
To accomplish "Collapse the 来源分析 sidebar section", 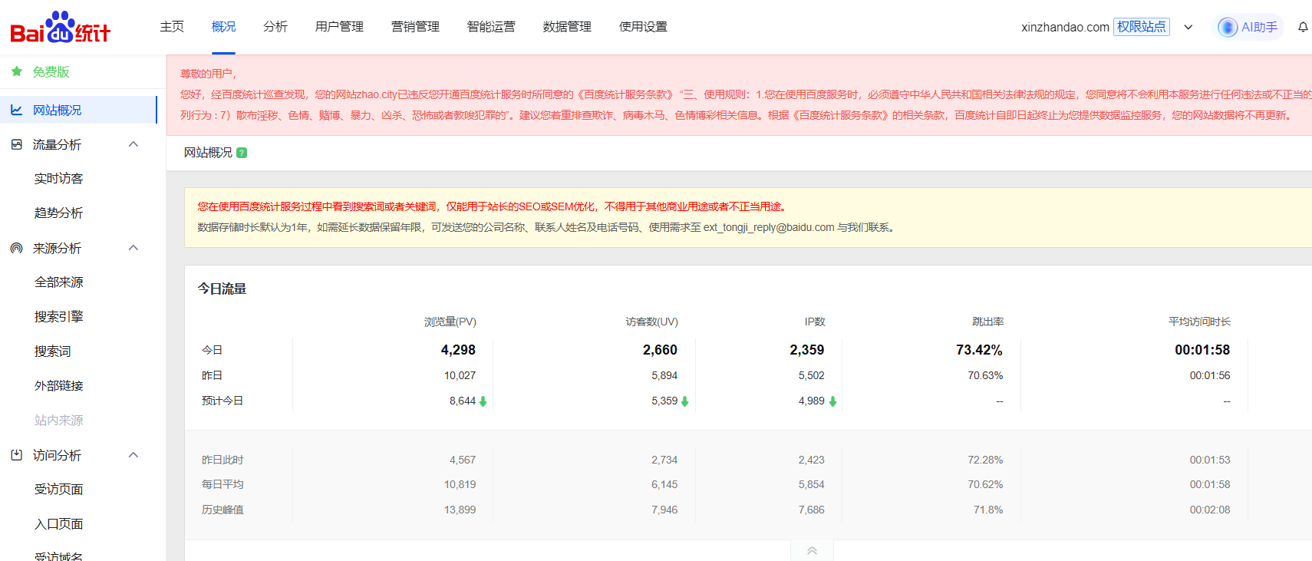I will 134,248.
